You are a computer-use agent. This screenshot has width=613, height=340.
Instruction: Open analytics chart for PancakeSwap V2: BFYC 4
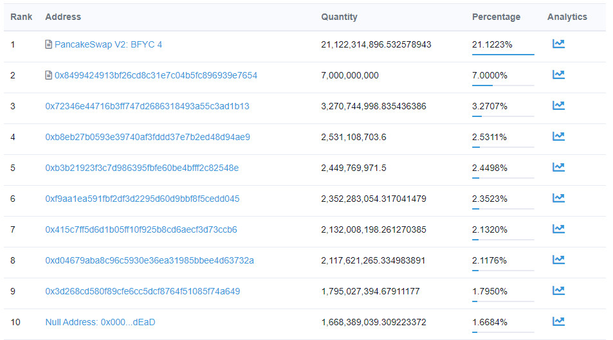(558, 44)
